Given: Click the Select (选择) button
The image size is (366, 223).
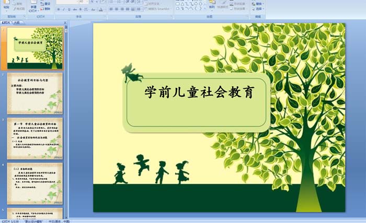Looking at the screenshot, I should coord(258,9).
